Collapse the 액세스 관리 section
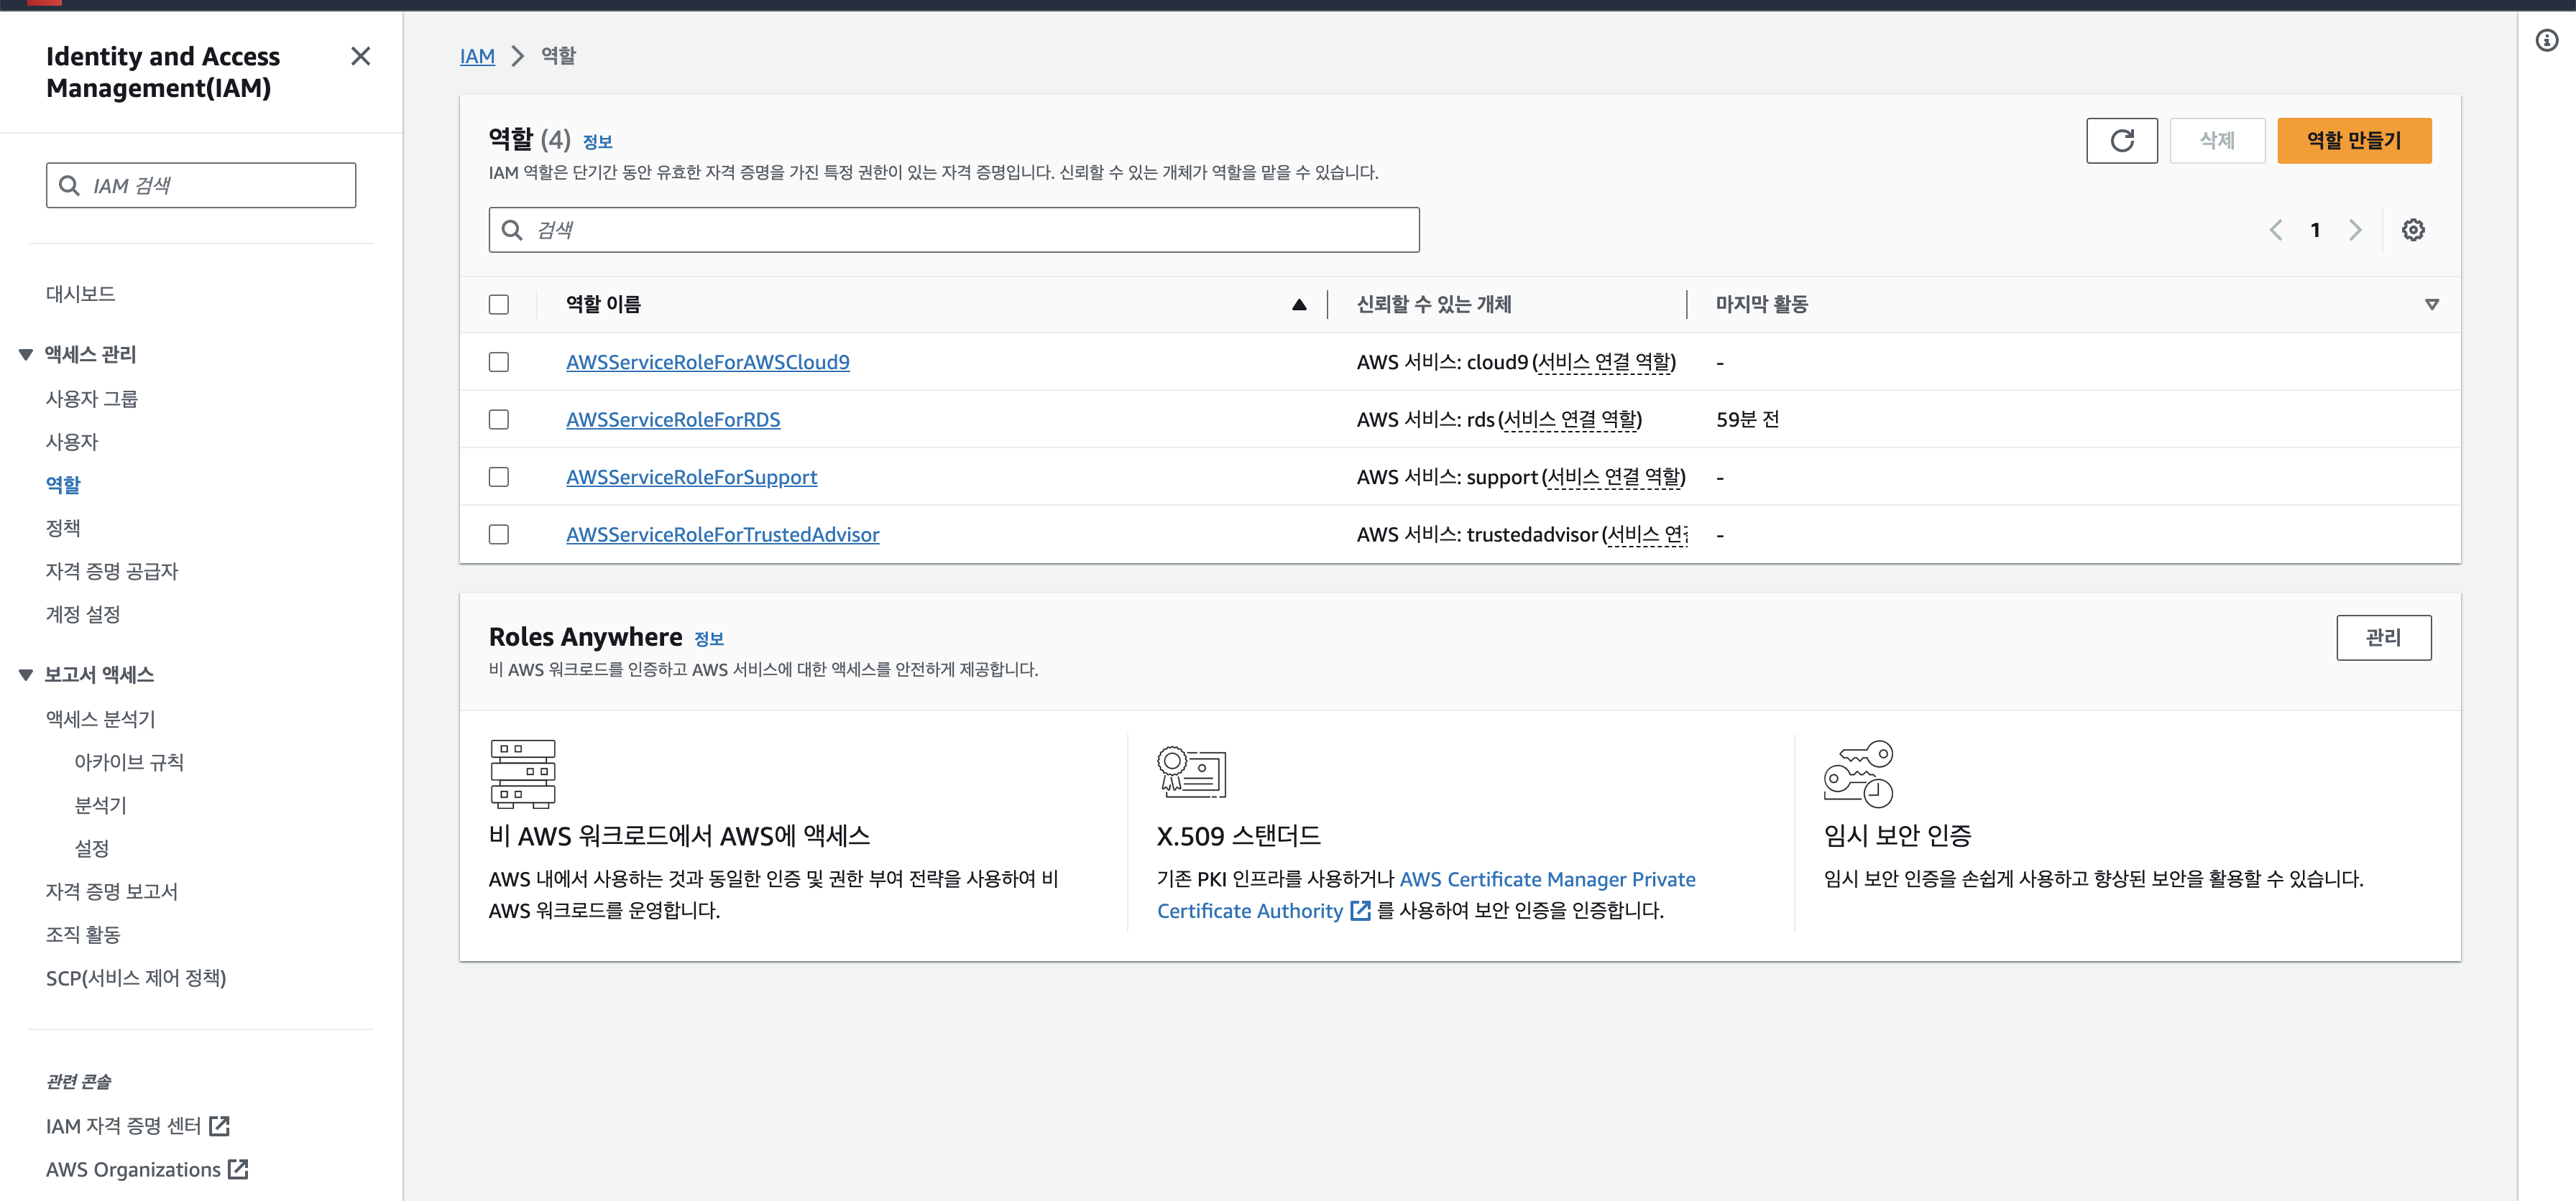This screenshot has height=1201, width=2576. click(26, 355)
